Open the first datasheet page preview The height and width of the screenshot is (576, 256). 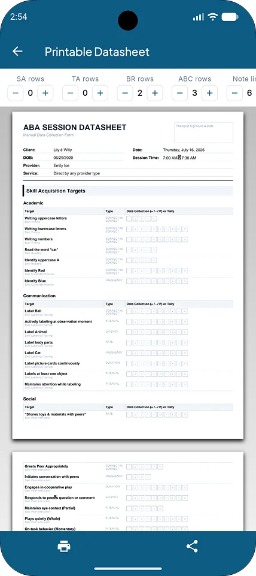click(x=127, y=276)
